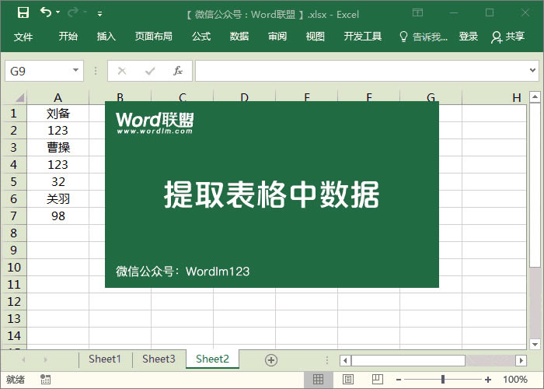Select row 8 header
This screenshot has width=544, height=389.
pyautogui.click(x=14, y=233)
